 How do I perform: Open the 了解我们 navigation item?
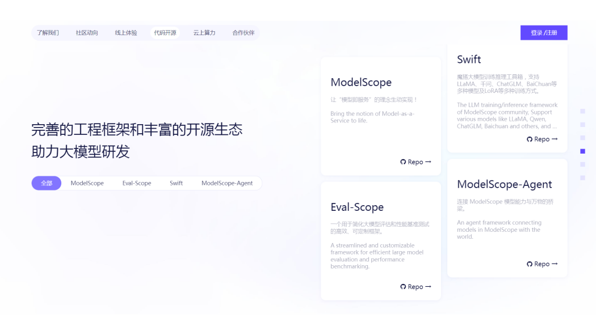(x=48, y=33)
